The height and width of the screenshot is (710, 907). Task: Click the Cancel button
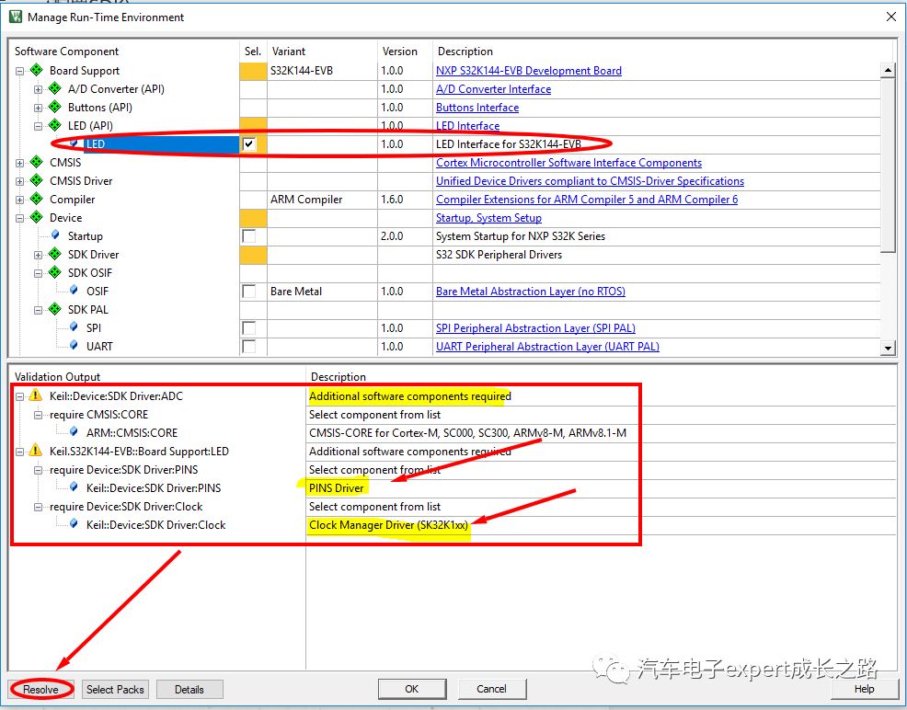click(492, 689)
